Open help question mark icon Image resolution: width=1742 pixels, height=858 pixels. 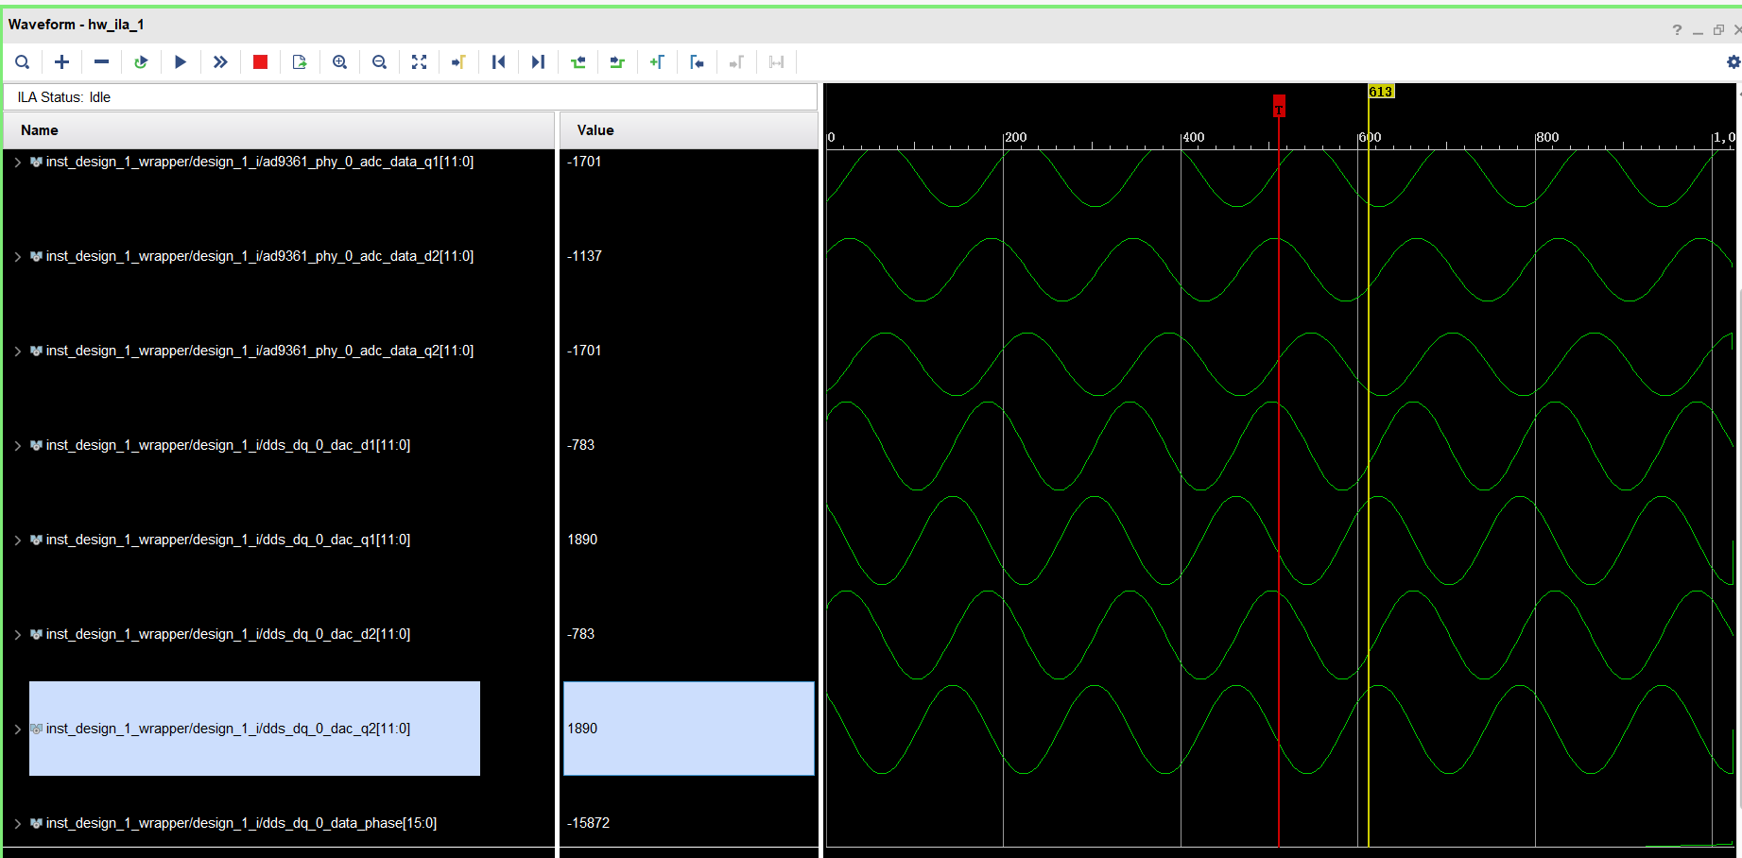1677,30
